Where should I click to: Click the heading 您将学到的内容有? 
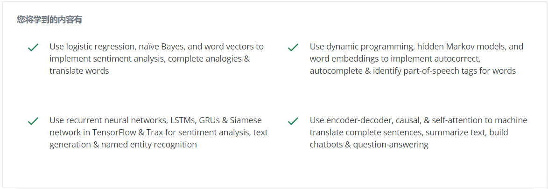tap(49, 20)
